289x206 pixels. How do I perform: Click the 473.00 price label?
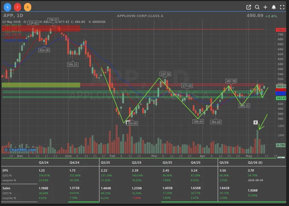tap(187, 86)
